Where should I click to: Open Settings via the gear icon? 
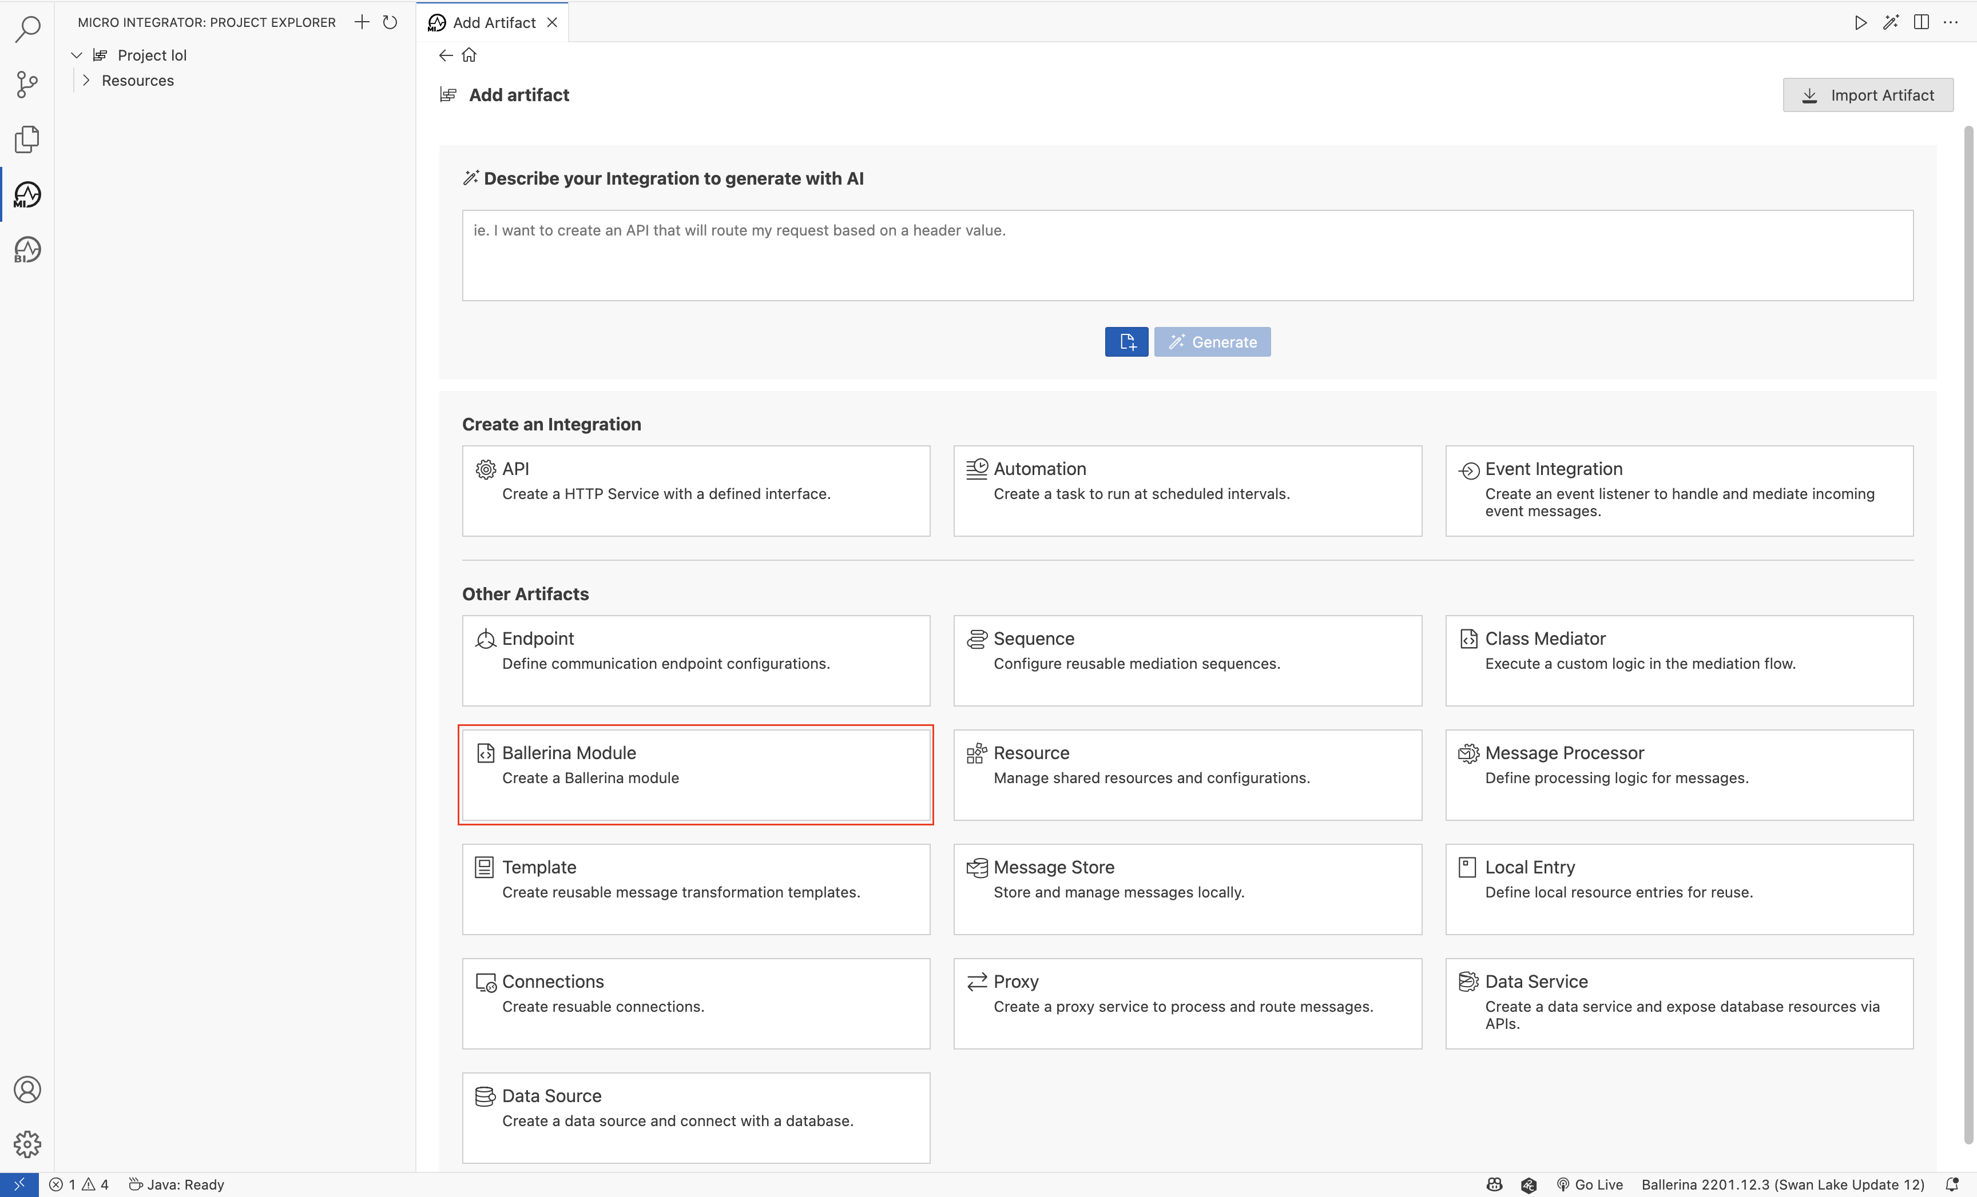tap(26, 1144)
